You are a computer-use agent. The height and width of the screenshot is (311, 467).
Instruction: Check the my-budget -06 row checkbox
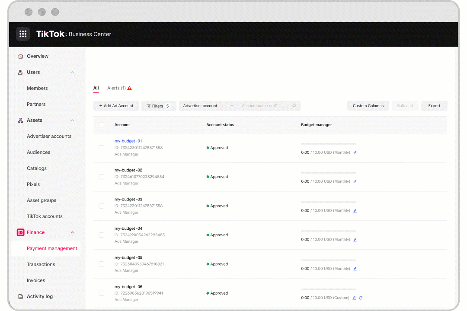[x=102, y=293]
